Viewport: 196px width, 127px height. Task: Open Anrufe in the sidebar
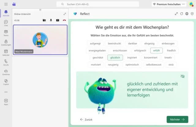pos(6,63)
